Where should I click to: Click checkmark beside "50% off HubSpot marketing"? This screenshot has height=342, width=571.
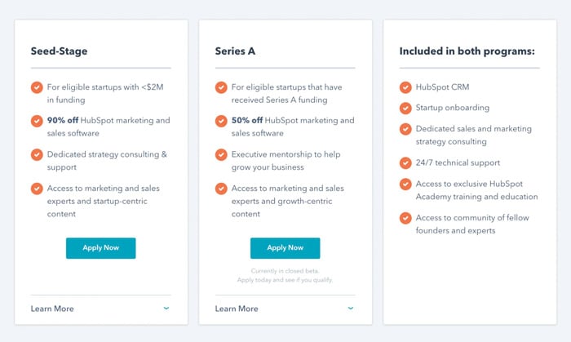click(221, 121)
